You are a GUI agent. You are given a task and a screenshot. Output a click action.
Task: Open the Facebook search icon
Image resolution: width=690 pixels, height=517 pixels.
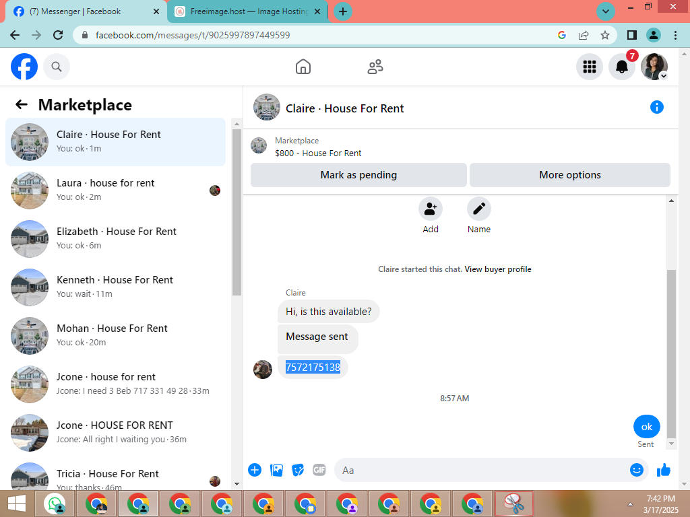[57, 67]
